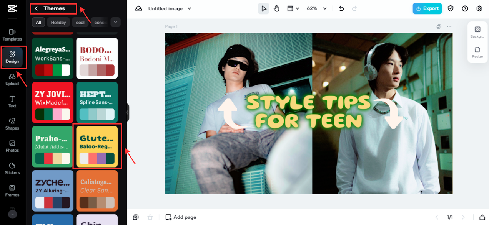Collapse the side panel handle
This screenshot has height=225, width=489.
point(128,112)
